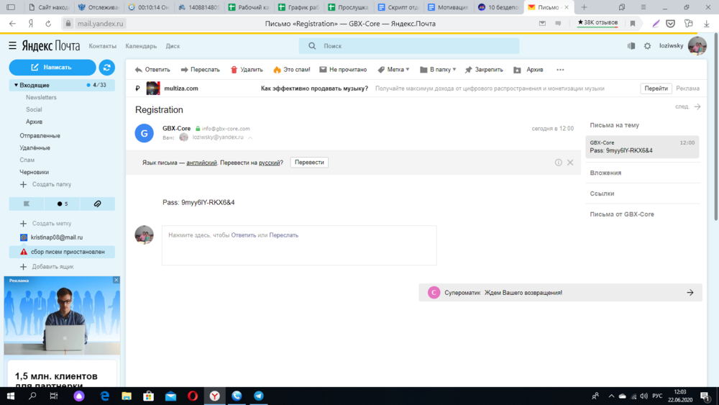The width and height of the screenshot is (719, 405).
Task: Change target language русский link
Action: click(269, 163)
